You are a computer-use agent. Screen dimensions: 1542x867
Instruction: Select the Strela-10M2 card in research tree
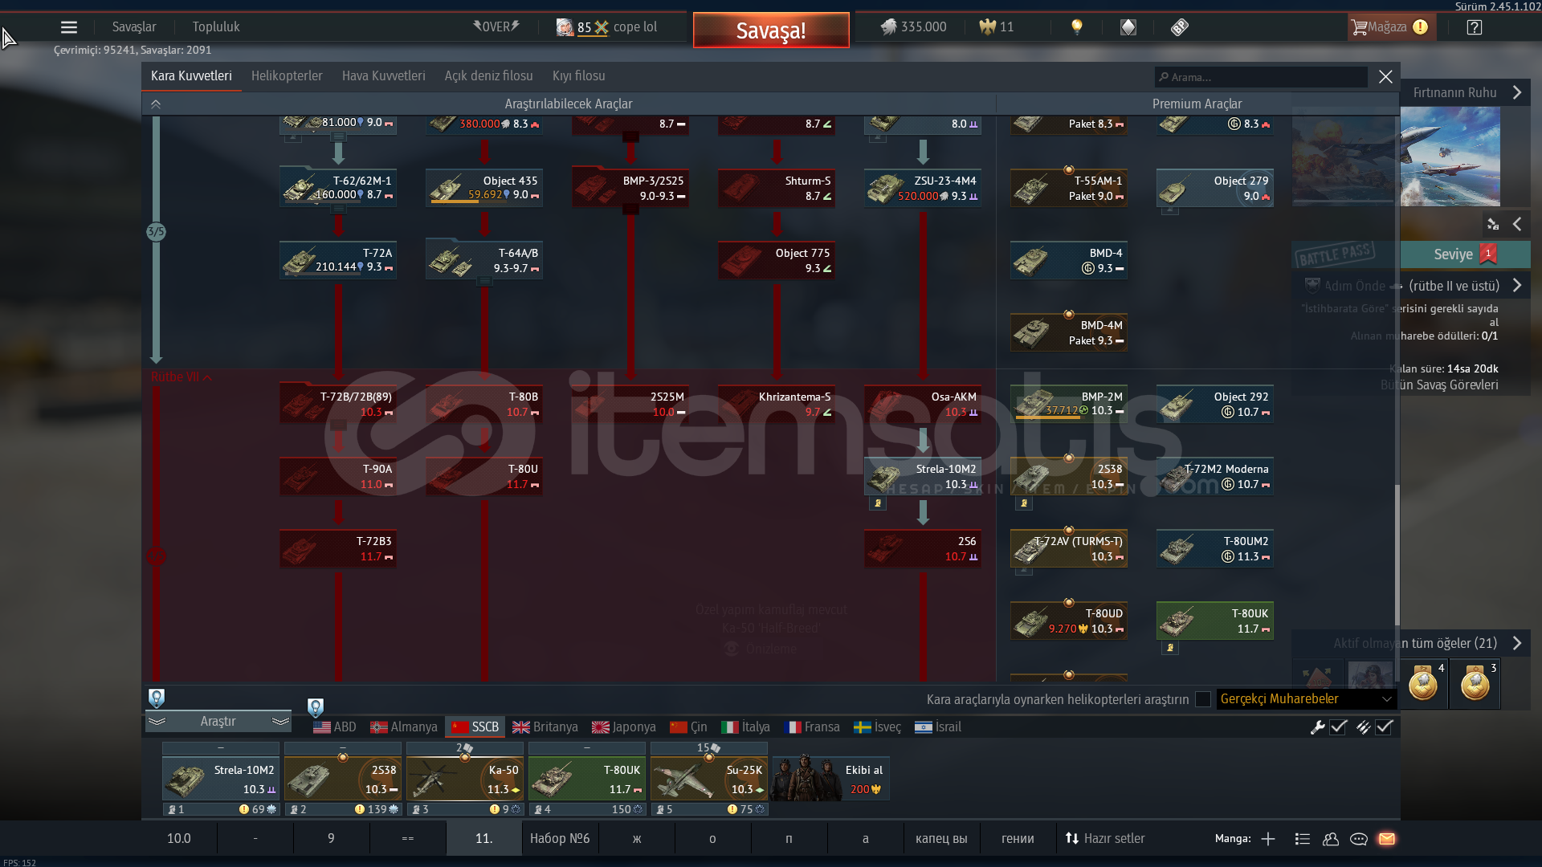tap(922, 477)
